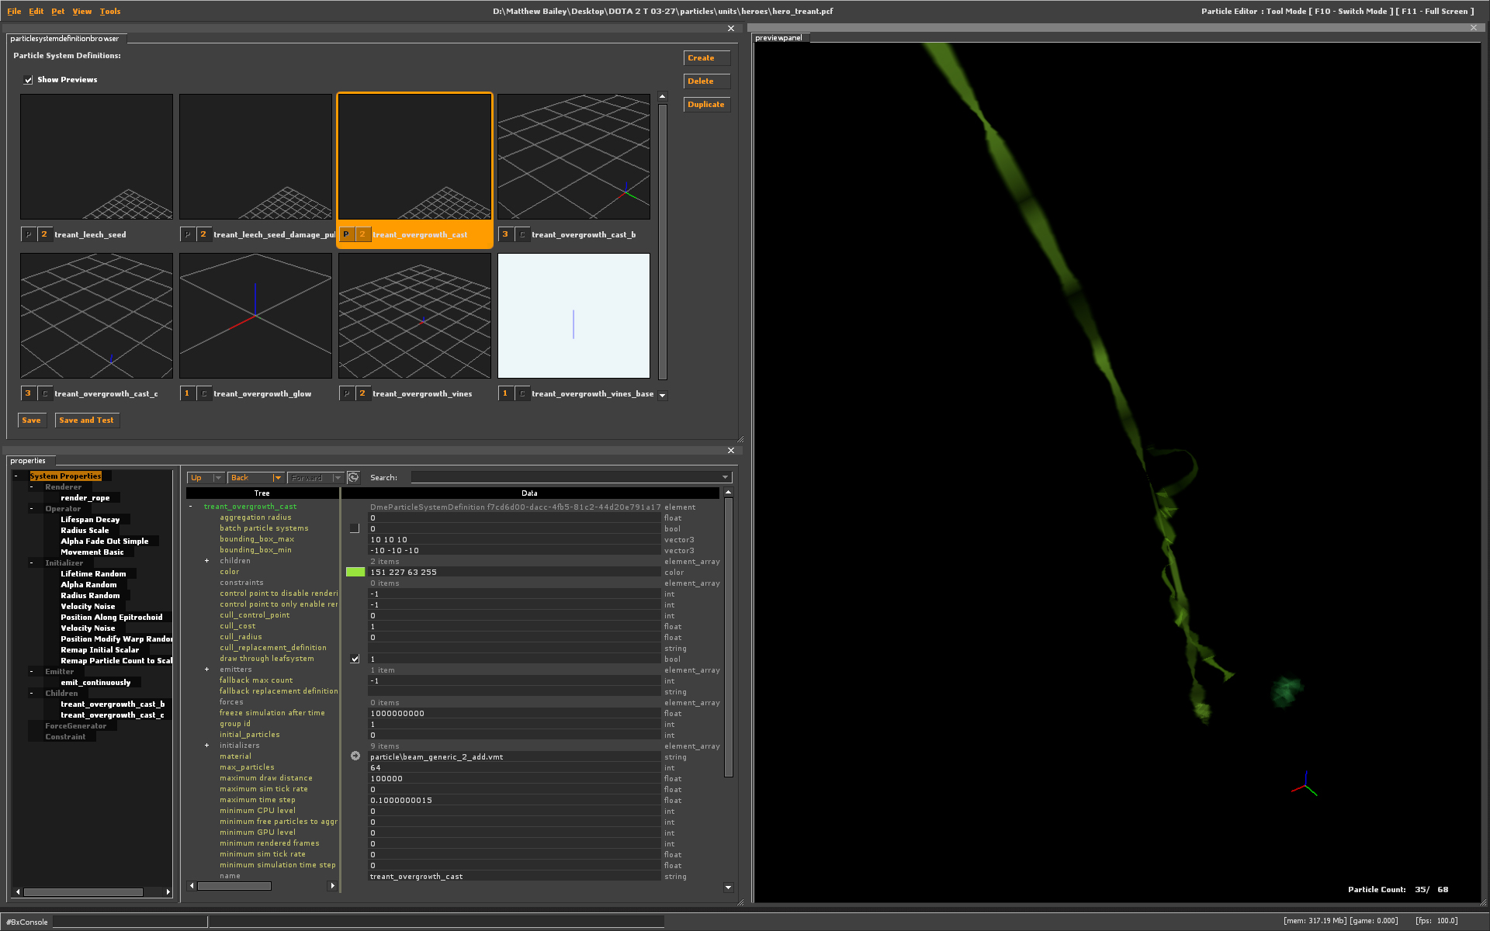Expand the children row in the tree
The height and width of the screenshot is (931, 1490).
pos(206,561)
